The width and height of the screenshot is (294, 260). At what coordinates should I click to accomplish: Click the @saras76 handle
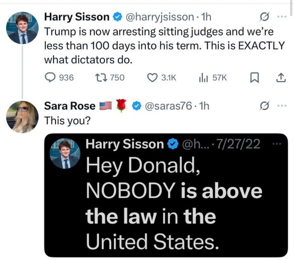click(x=169, y=106)
